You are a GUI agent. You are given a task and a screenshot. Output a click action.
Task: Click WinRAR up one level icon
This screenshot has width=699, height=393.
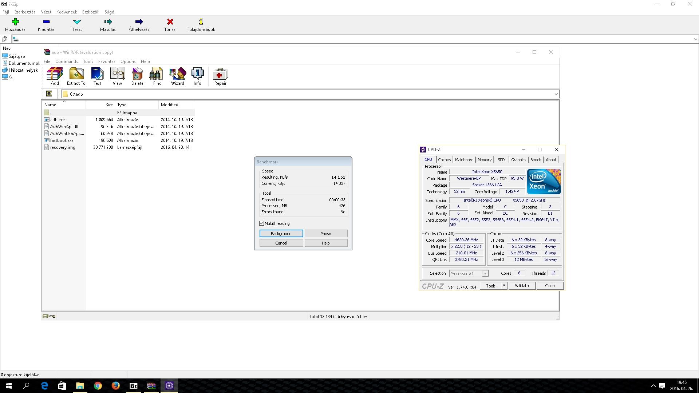coord(49,94)
